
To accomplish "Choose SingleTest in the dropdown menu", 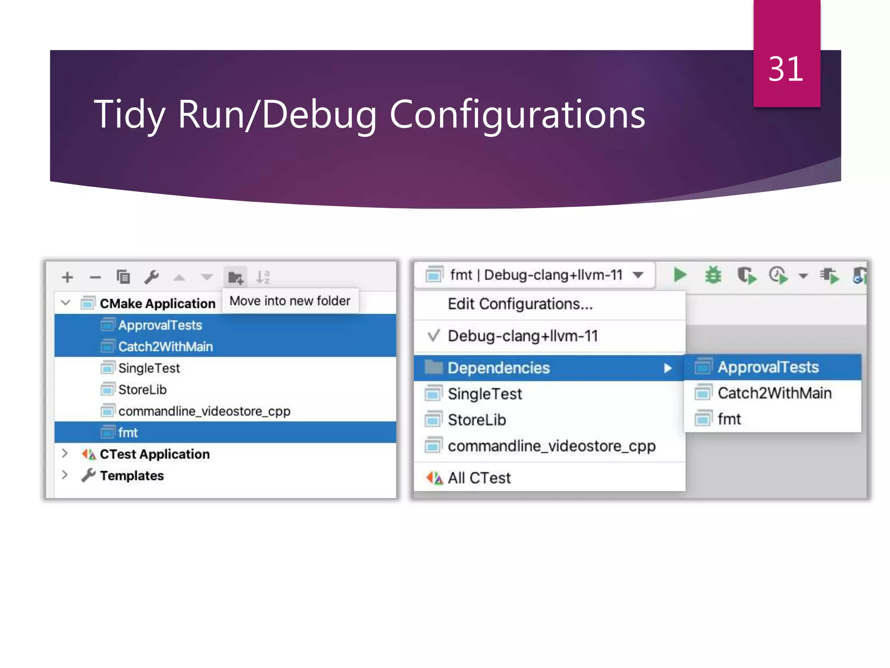I will point(550,394).
